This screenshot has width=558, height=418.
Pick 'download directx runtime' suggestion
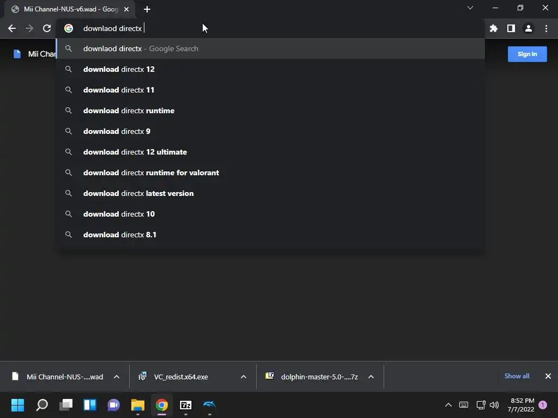point(270,110)
